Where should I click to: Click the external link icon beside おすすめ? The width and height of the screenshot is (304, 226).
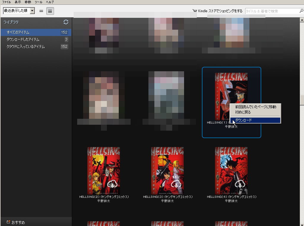(x=8, y=222)
